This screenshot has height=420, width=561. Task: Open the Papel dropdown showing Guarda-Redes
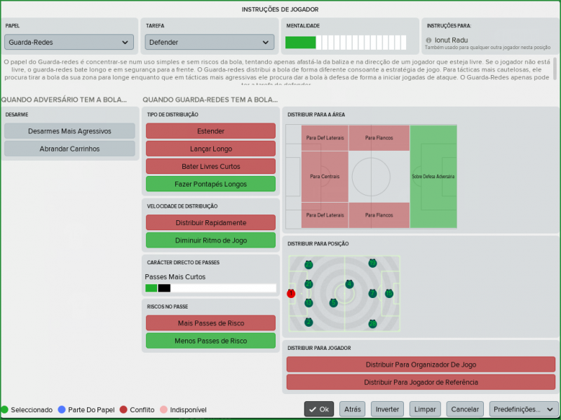(x=68, y=42)
